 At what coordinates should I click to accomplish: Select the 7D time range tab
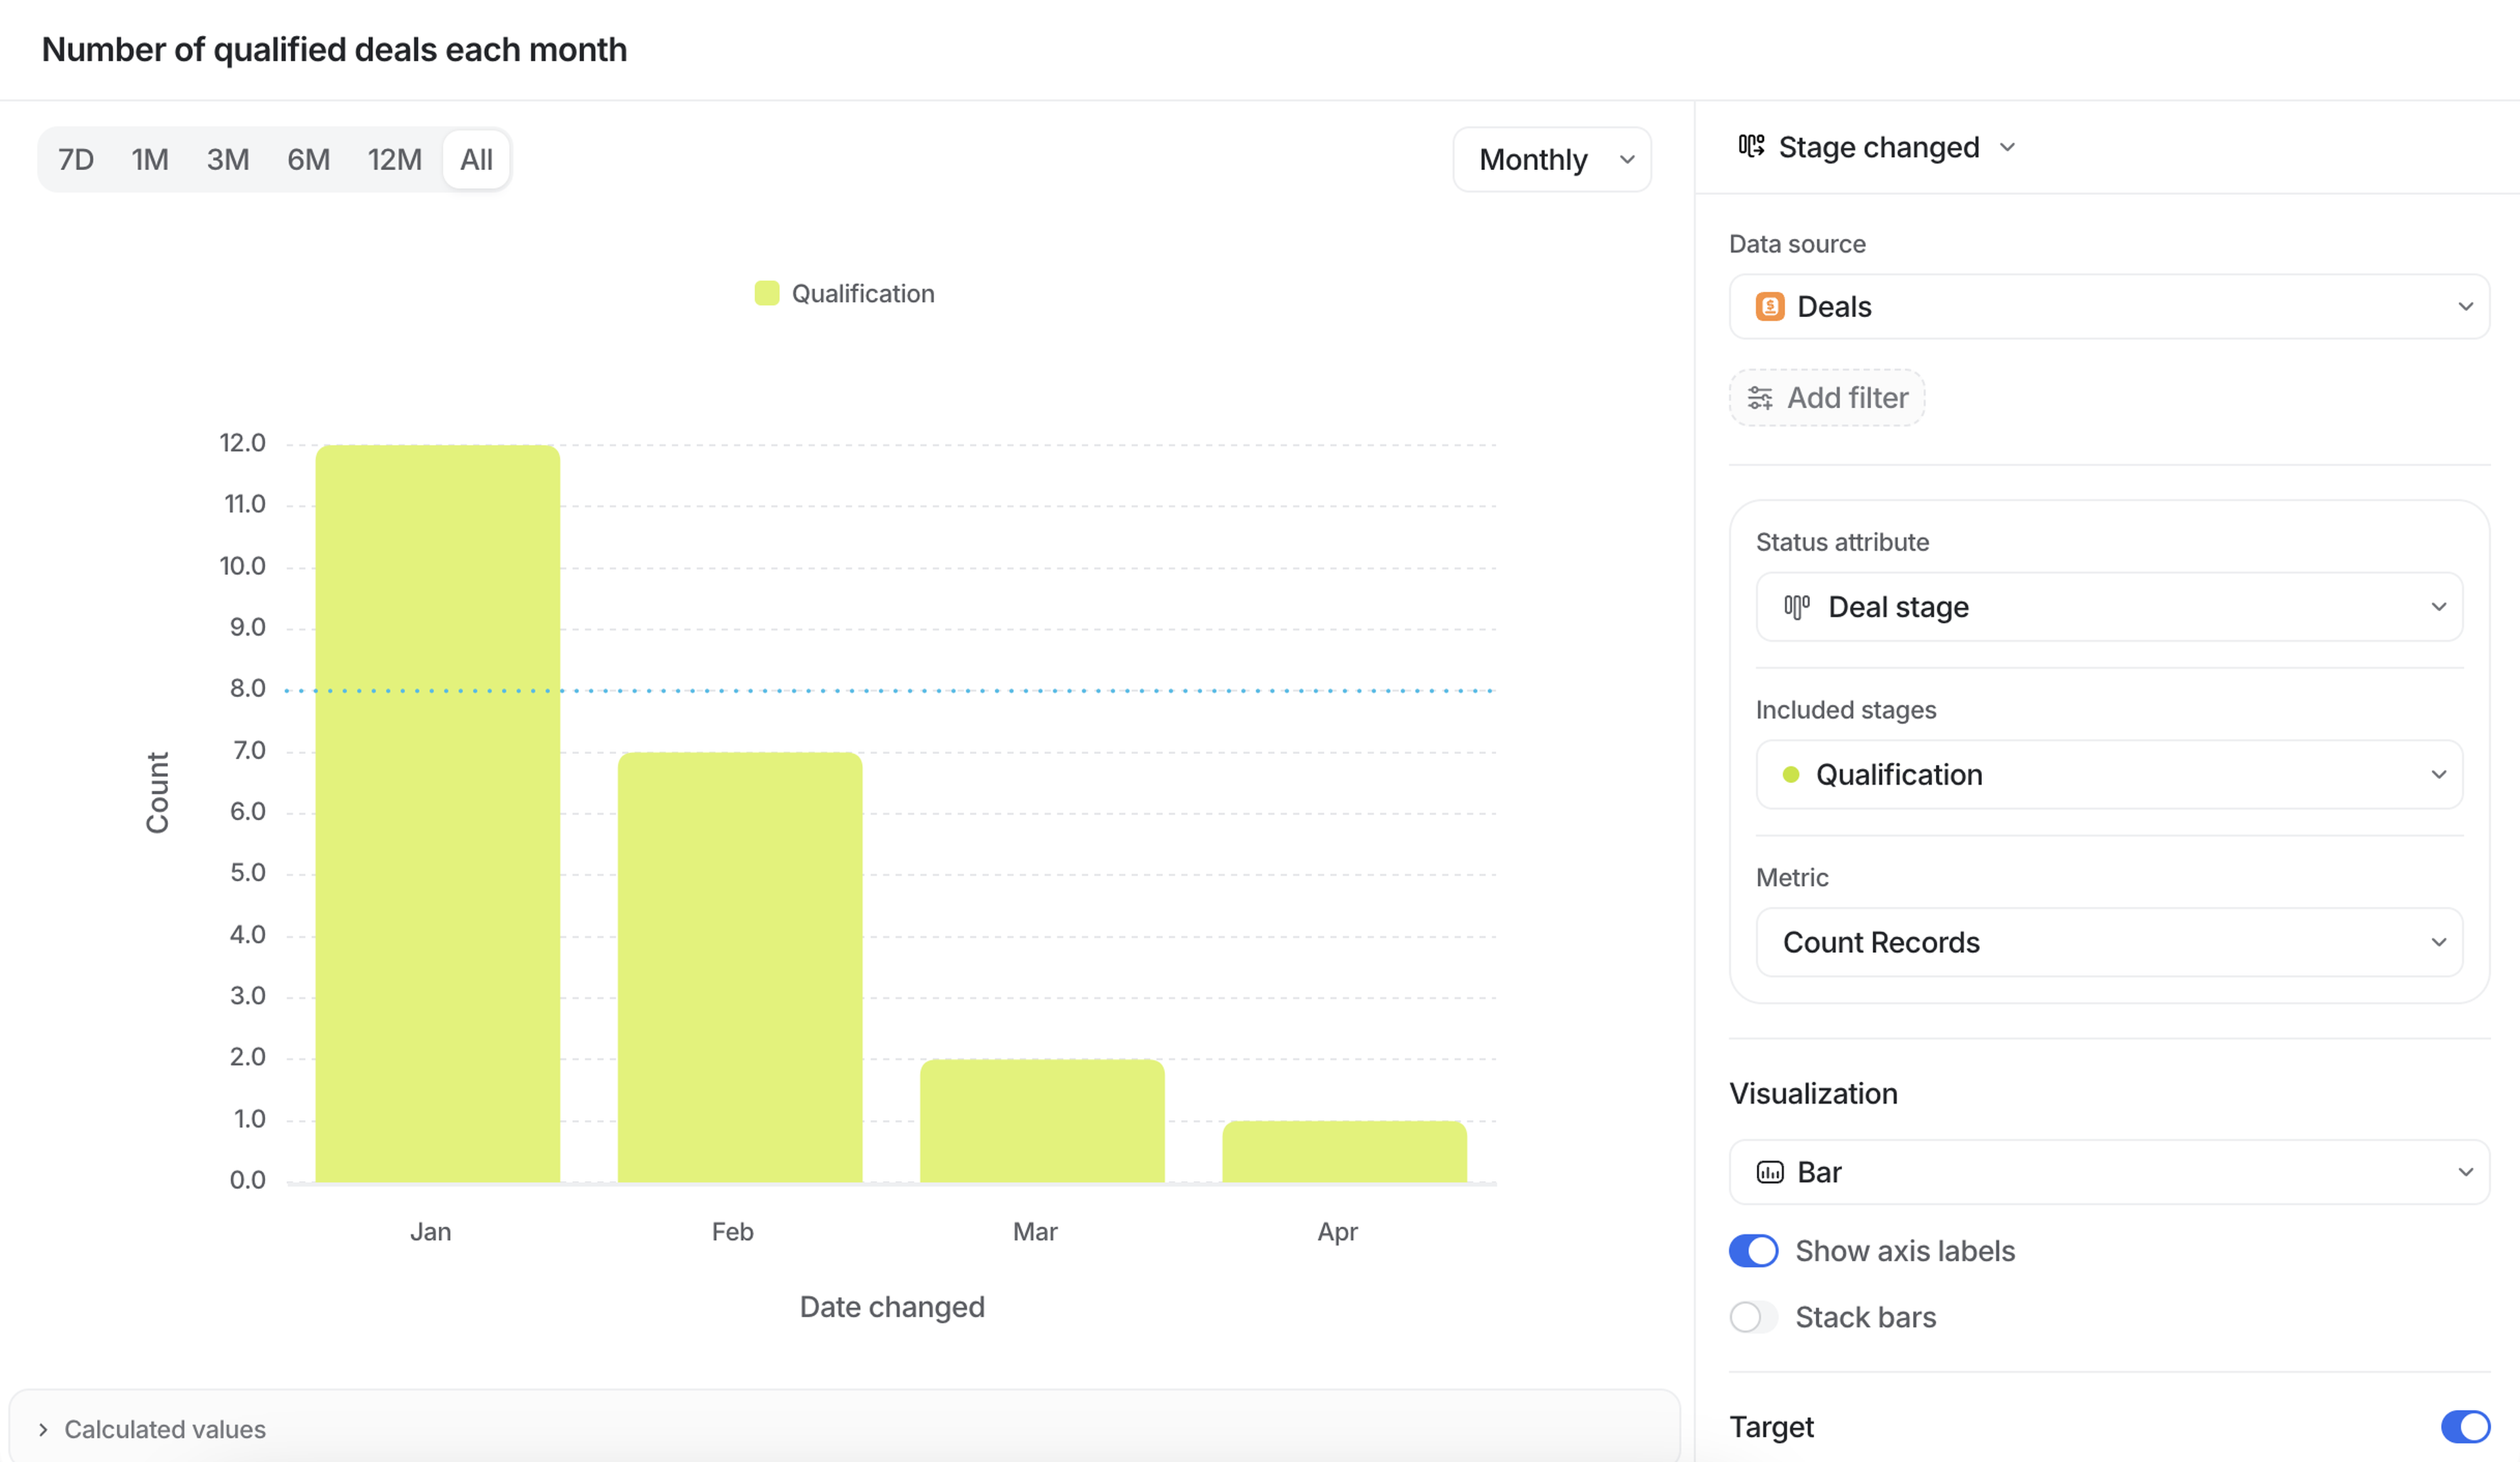point(76,160)
